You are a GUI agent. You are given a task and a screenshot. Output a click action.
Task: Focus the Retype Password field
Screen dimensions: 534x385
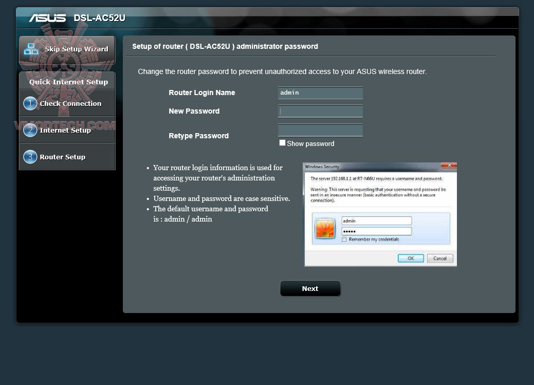pos(321,130)
